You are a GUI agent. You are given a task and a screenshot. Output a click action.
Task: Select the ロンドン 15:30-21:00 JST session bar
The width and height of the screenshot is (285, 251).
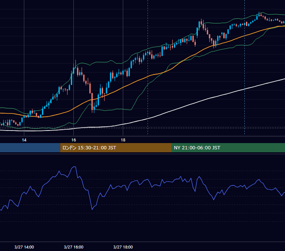pyautogui.click(x=116, y=148)
